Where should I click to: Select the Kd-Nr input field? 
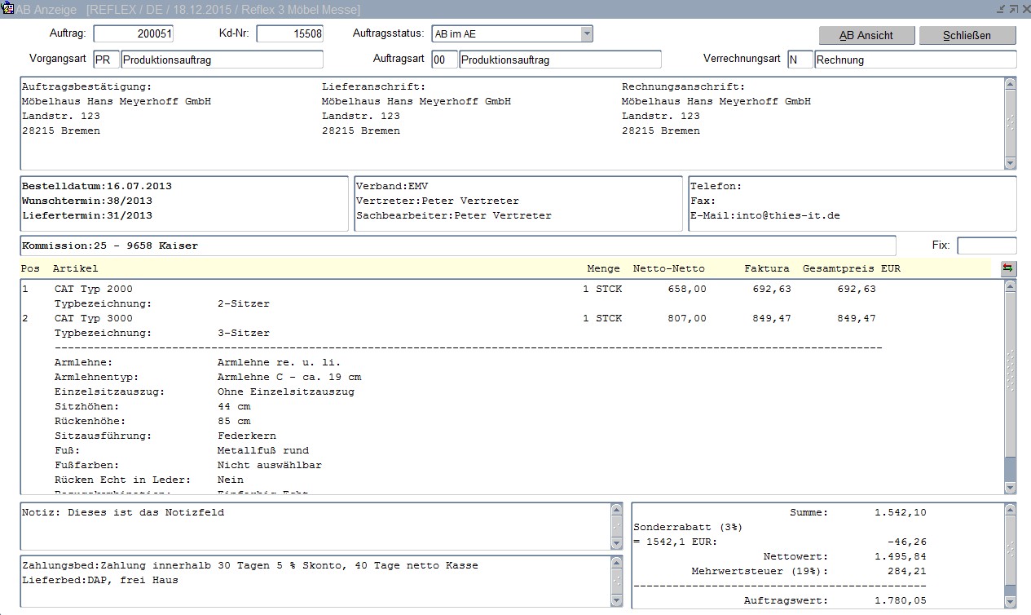coord(290,34)
